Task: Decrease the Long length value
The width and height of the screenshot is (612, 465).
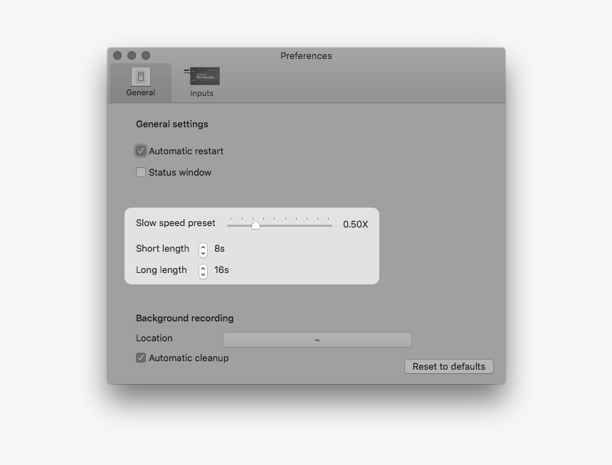Action: click(203, 275)
